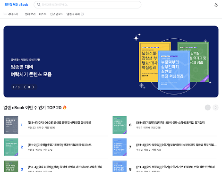The height and width of the screenshot is (172, 222).
Task: Open rank 2 book cover thumbnail
Action: [11, 147]
